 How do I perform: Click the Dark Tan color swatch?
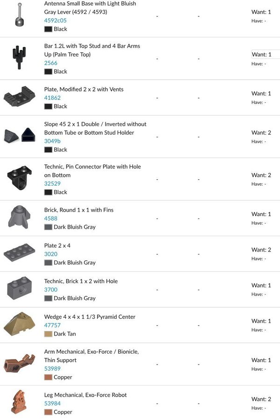coord(48,334)
